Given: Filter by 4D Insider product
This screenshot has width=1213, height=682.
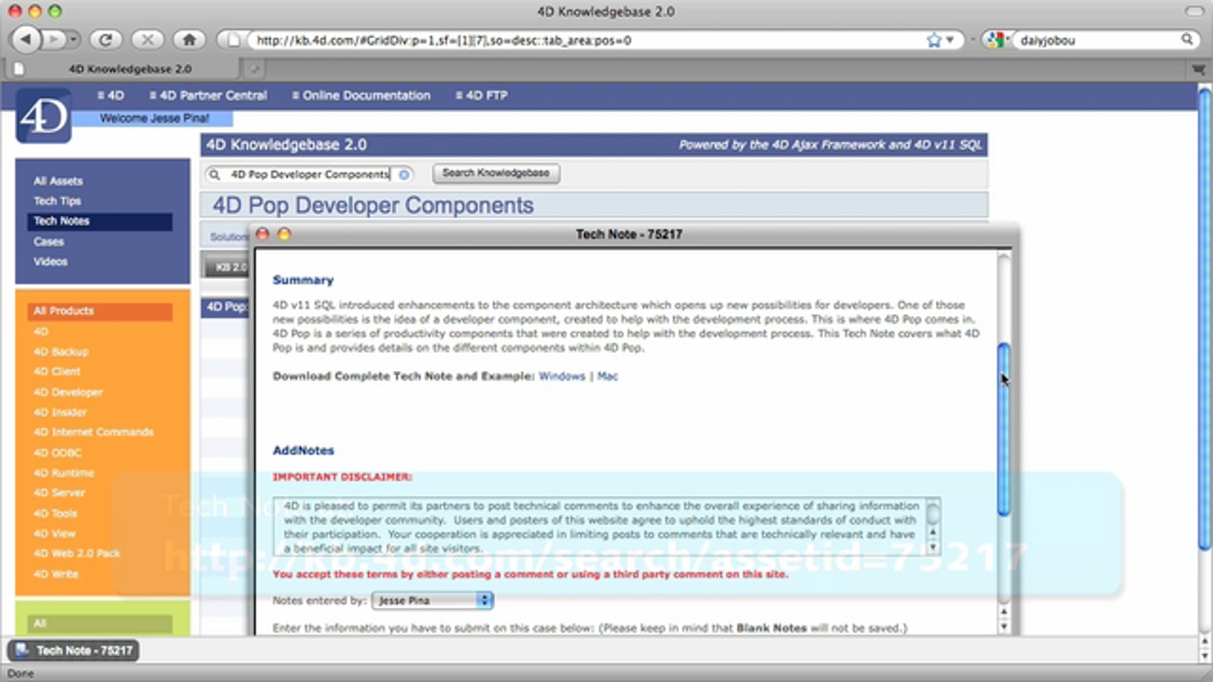Looking at the screenshot, I should coord(60,412).
